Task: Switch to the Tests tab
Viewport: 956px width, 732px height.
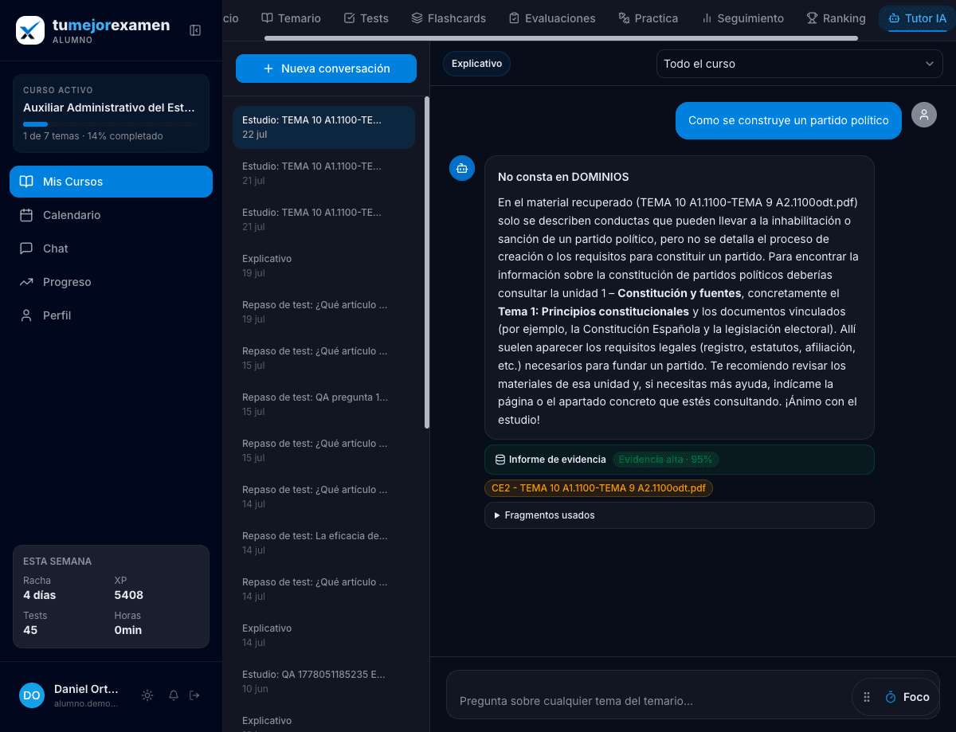Action: point(366,18)
